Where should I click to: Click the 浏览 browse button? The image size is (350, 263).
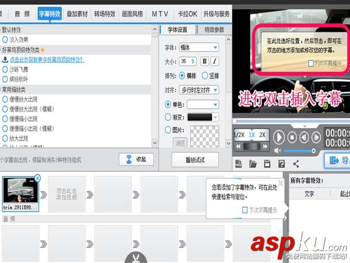(x=180, y=143)
